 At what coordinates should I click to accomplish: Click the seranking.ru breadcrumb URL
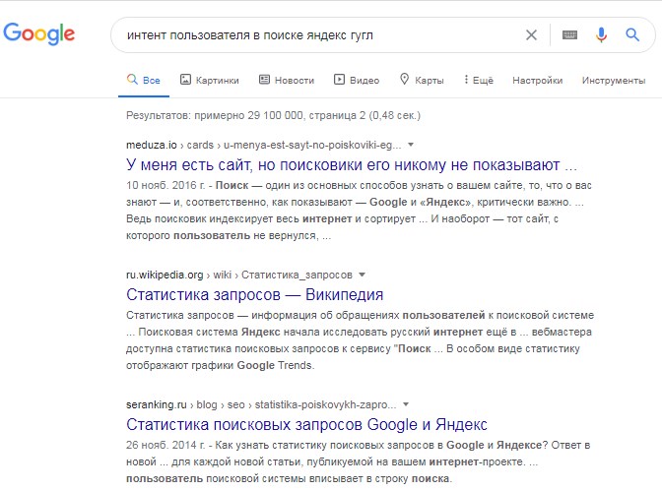(261, 404)
